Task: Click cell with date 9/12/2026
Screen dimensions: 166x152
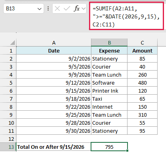Action: (54, 83)
